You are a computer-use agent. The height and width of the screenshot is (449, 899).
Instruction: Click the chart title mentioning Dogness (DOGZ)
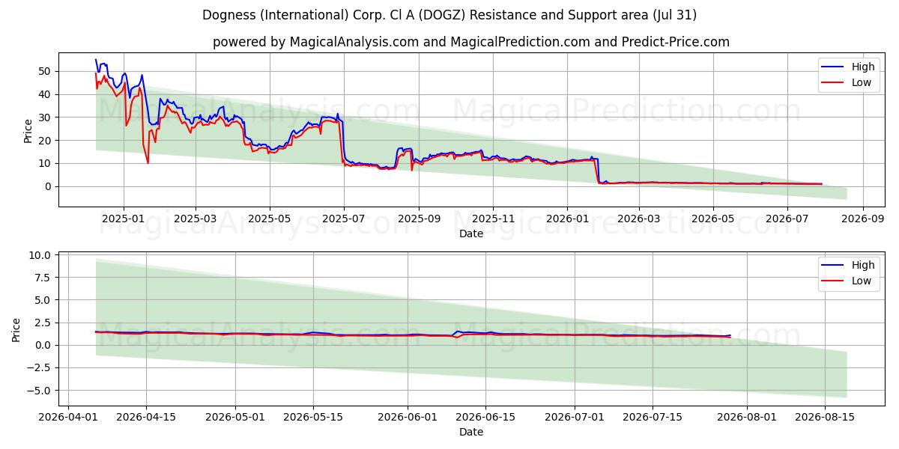[449, 15]
